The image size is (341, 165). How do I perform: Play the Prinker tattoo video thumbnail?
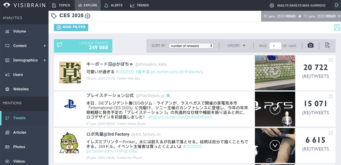275,145
